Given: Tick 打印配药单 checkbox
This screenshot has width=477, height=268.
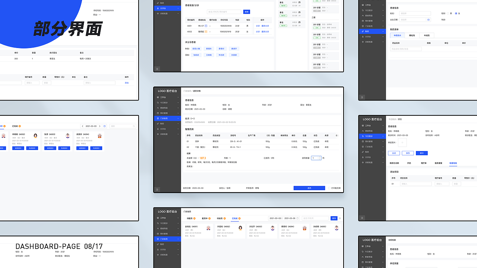Looking at the screenshot, I should coord(329,188).
